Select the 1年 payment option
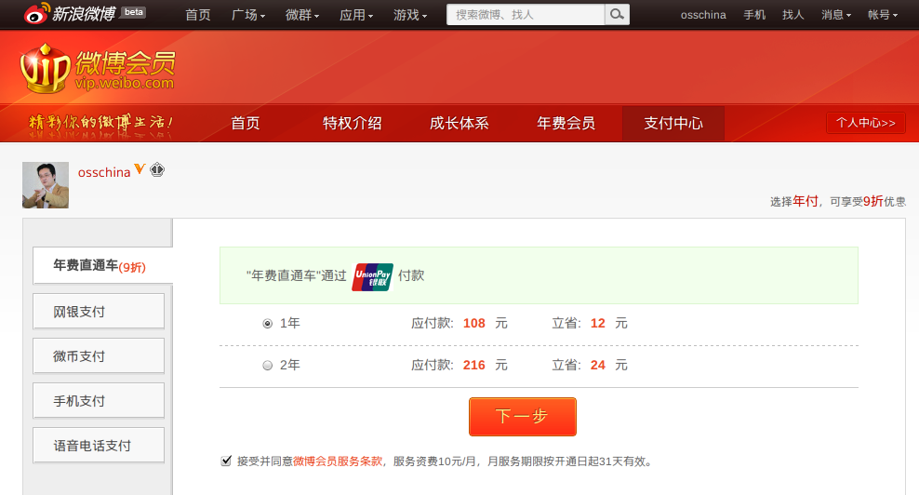Viewport: 919px width, 495px height. click(267, 324)
